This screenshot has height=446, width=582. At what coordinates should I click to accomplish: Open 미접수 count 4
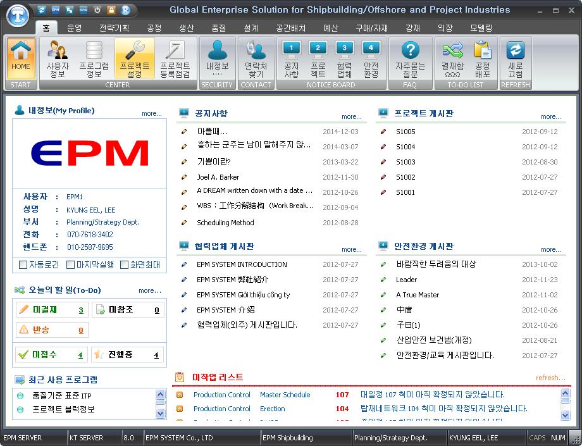[80, 355]
